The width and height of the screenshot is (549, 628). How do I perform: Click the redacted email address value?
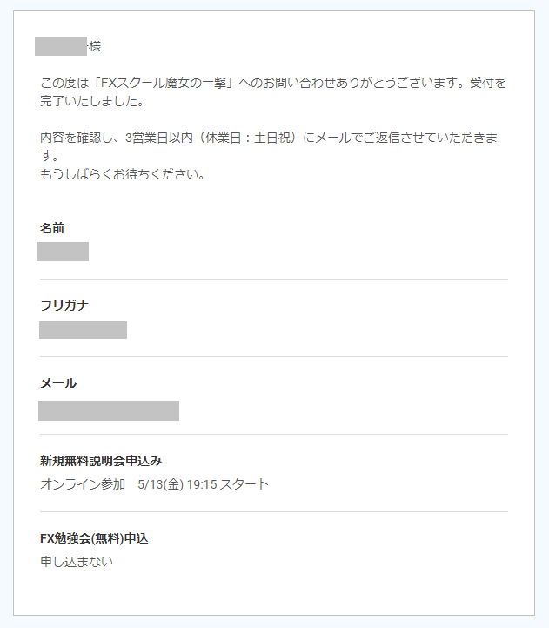pyautogui.click(x=109, y=410)
